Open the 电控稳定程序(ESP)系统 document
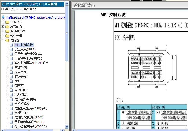This screenshot has height=131, width=188. coord(31,108)
